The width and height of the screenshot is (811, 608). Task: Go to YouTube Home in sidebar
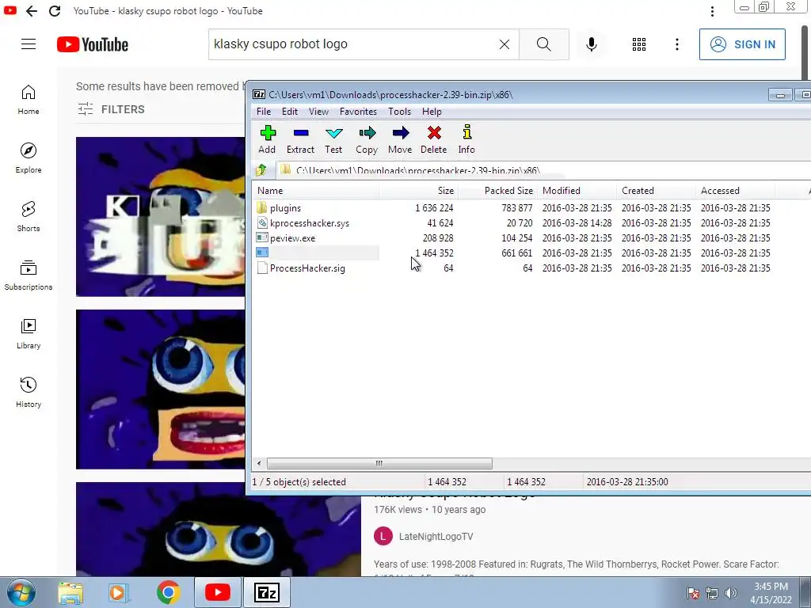click(x=29, y=100)
